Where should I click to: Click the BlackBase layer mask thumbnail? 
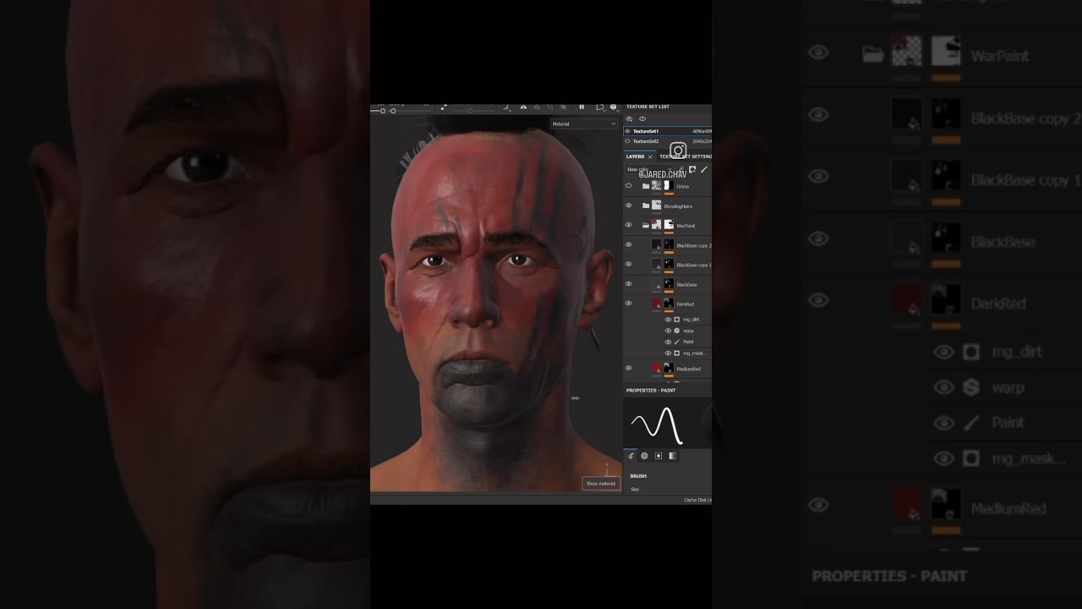tap(669, 283)
